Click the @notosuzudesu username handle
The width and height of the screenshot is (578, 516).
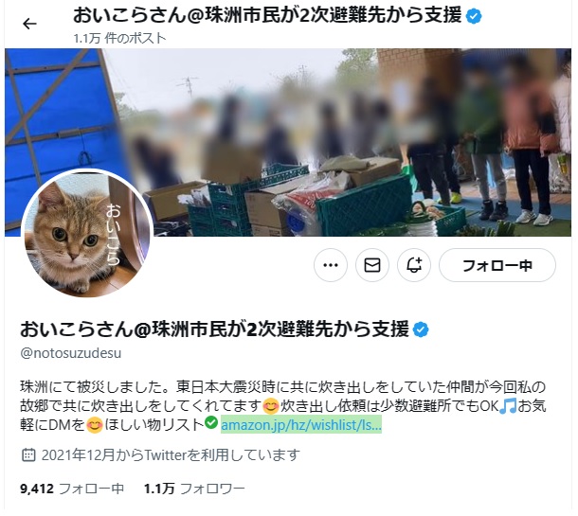point(71,353)
